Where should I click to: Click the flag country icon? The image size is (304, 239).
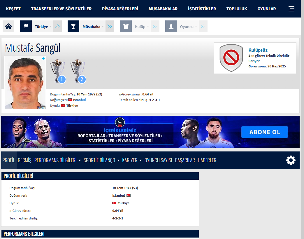pyautogui.click(x=26, y=26)
